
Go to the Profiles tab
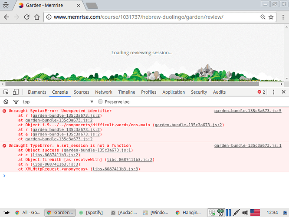point(149,92)
